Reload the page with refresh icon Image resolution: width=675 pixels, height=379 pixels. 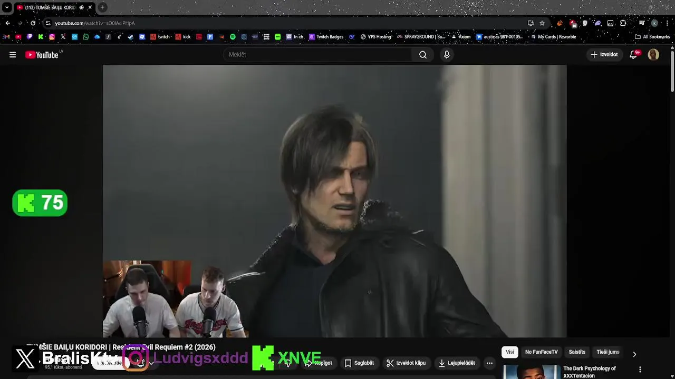(33, 23)
